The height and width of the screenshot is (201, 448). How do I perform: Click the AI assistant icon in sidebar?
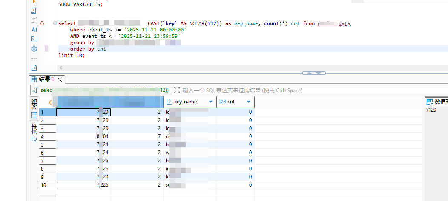[x=34, y=30]
